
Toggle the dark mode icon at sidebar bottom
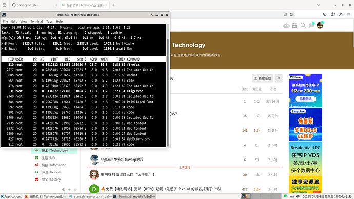click(64, 190)
